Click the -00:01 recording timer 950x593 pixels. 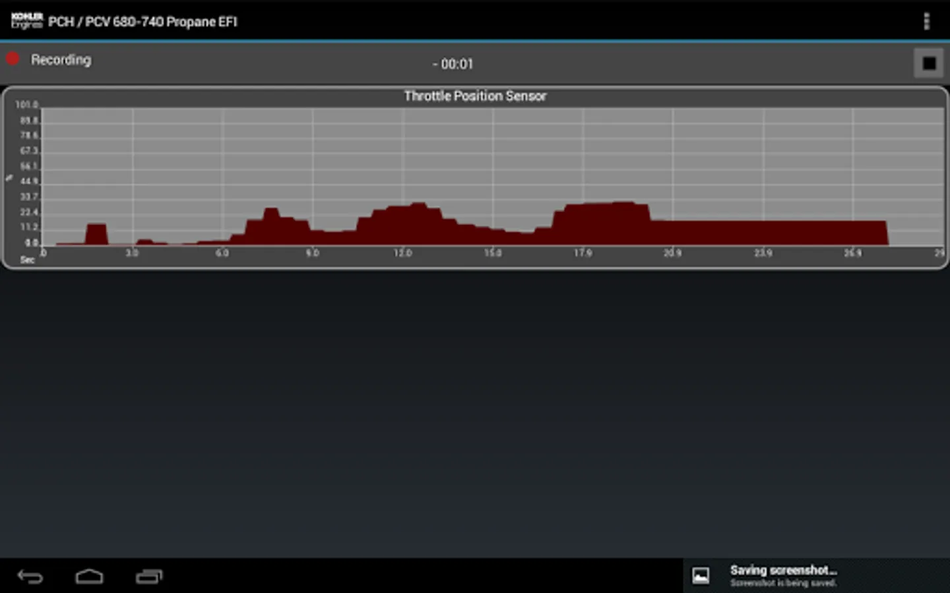click(453, 64)
